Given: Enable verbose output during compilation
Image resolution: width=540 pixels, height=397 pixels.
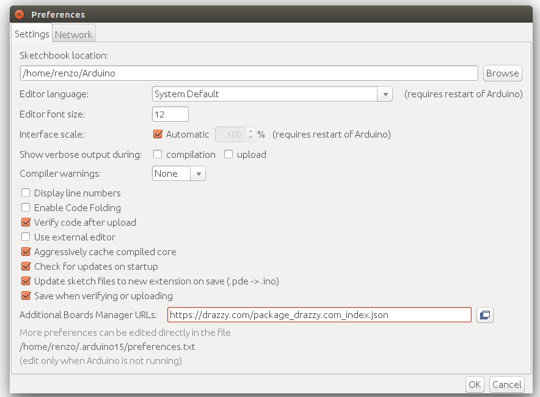Looking at the screenshot, I should [158, 154].
